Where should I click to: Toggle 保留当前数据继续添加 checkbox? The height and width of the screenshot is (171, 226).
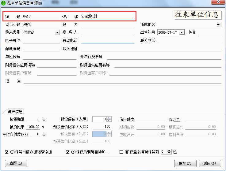[7, 152]
